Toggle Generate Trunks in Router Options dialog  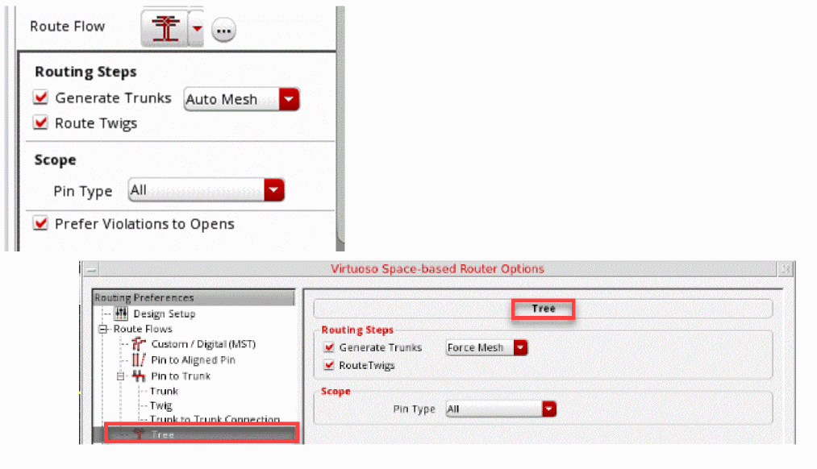click(x=329, y=347)
